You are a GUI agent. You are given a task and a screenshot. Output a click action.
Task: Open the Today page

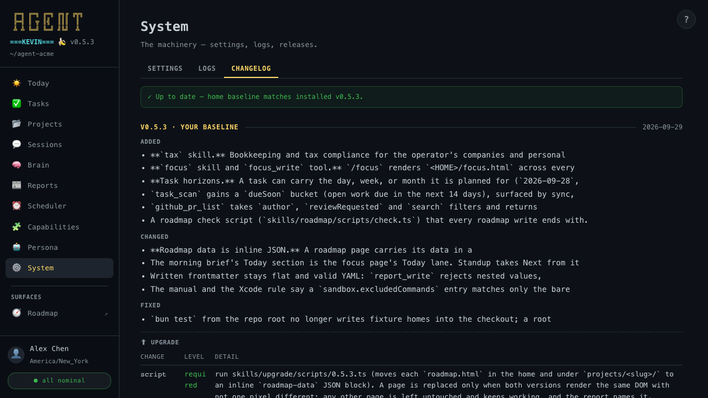click(59, 83)
